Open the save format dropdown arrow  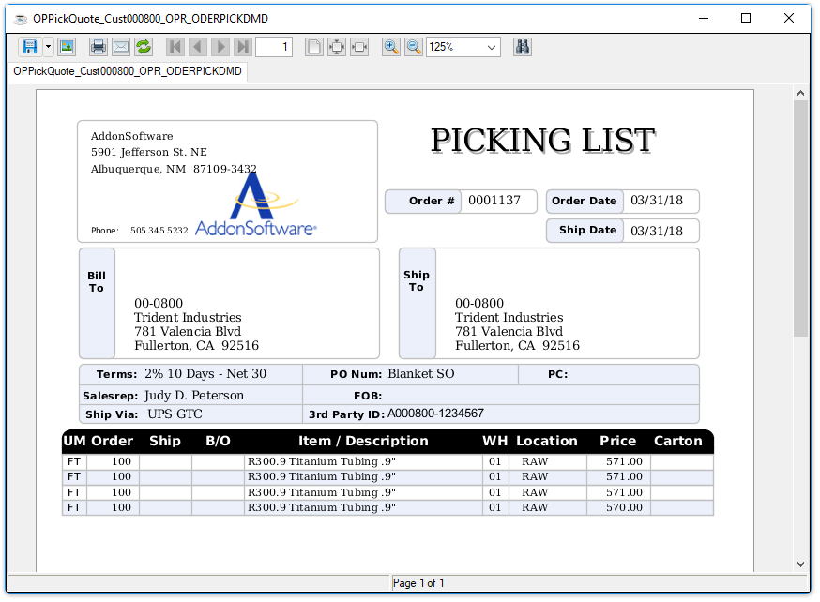[x=48, y=47]
